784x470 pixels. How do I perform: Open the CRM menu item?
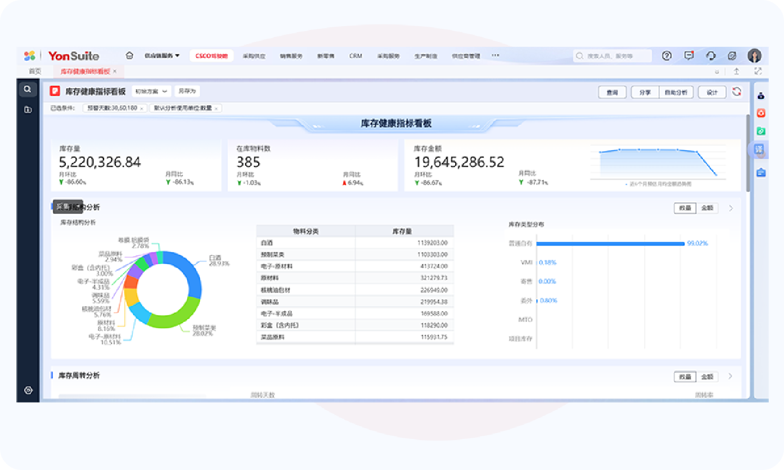point(356,55)
